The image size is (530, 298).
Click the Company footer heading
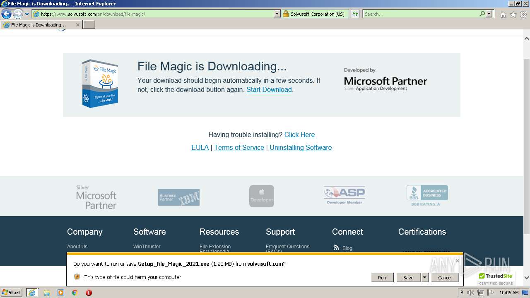(x=84, y=232)
